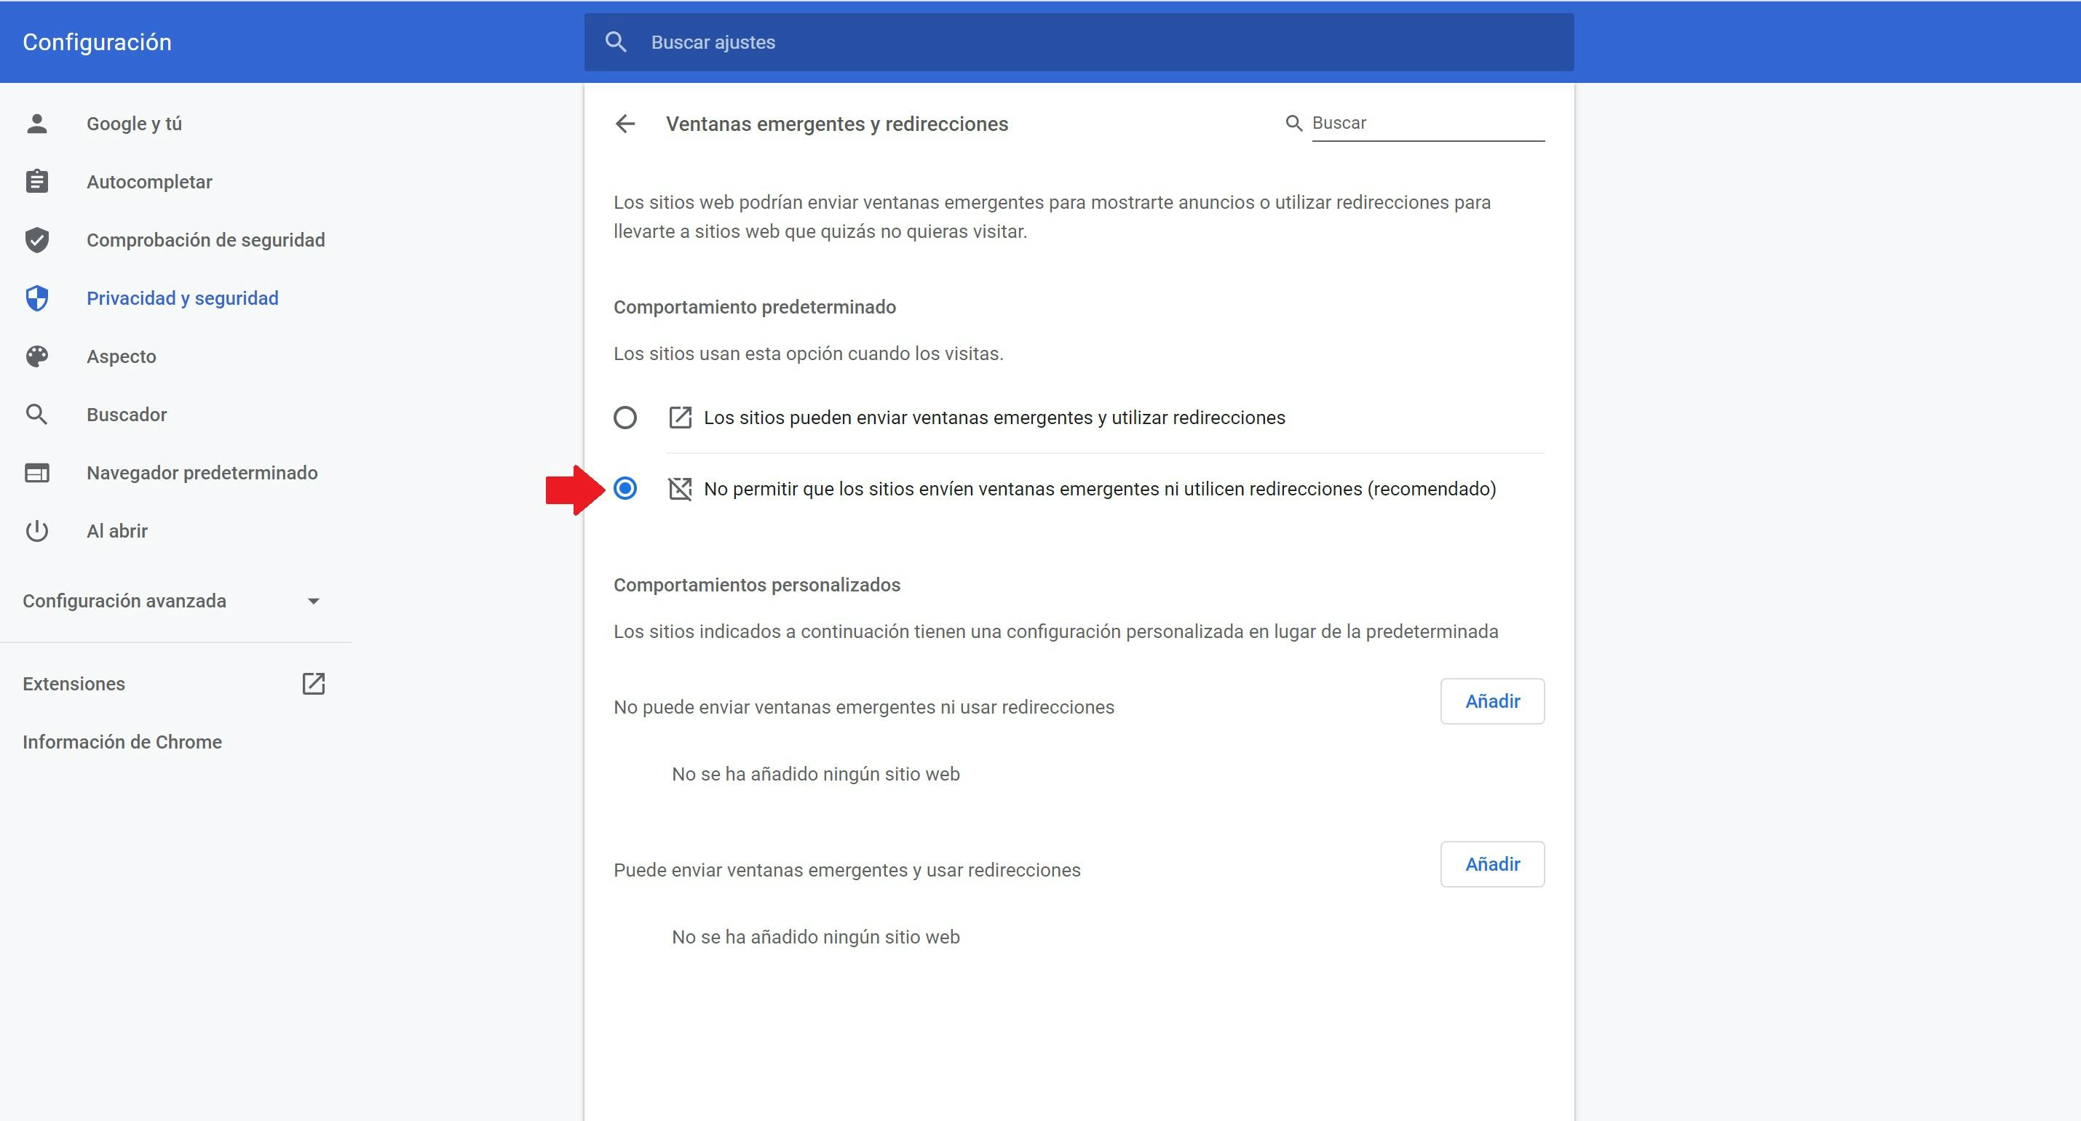Click the Navegador predeterminado window icon
Screen dimensions: 2081x1121
pyautogui.click(x=37, y=472)
